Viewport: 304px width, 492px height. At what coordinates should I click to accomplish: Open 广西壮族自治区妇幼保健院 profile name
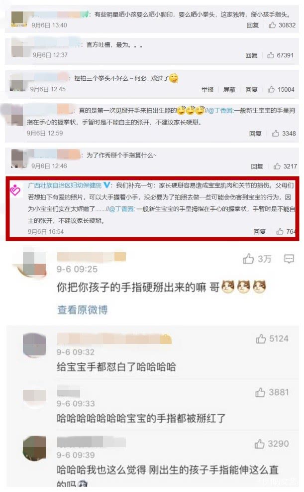pos(65,185)
